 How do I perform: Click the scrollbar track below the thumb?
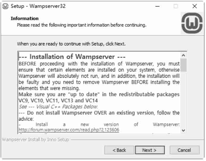183,100
